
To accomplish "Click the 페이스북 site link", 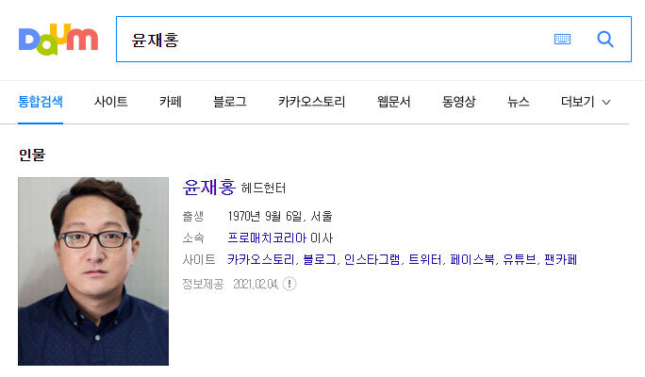I will coord(472,259).
